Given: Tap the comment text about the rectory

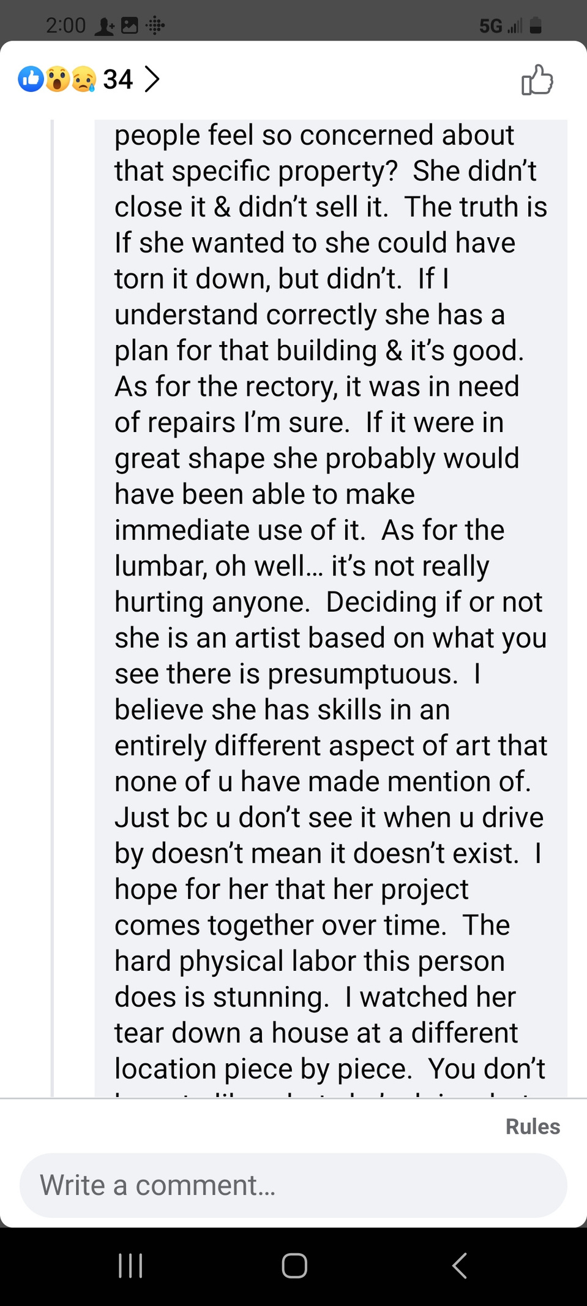Looking at the screenshot, I should (x=317, y=387).
